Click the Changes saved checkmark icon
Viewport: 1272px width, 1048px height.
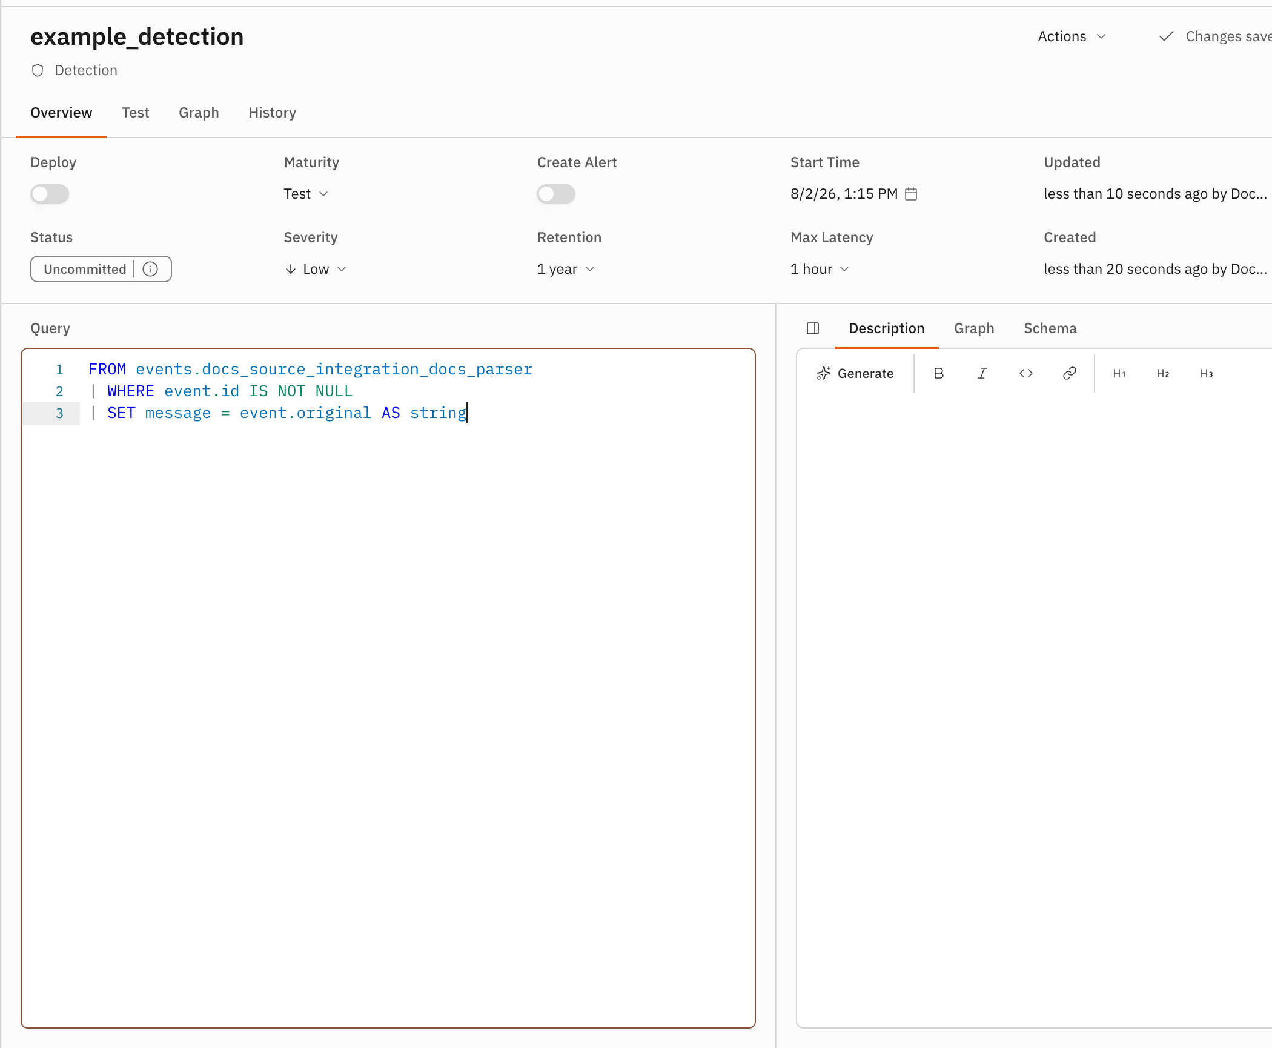point(1166,36)
